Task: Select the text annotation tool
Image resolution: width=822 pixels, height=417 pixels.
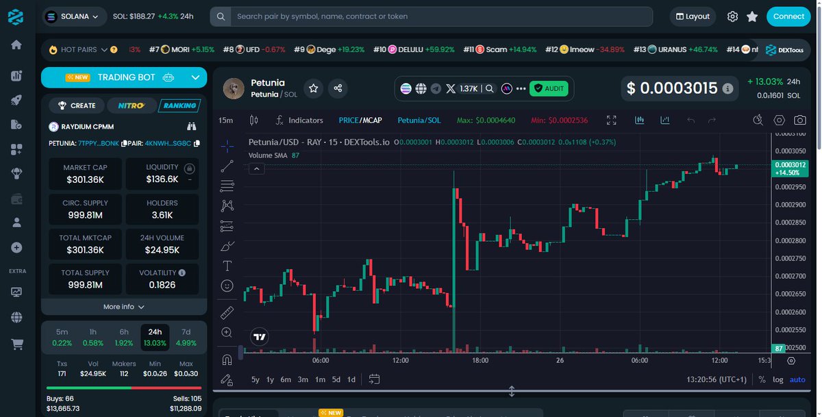Action: tap(227, 266)
